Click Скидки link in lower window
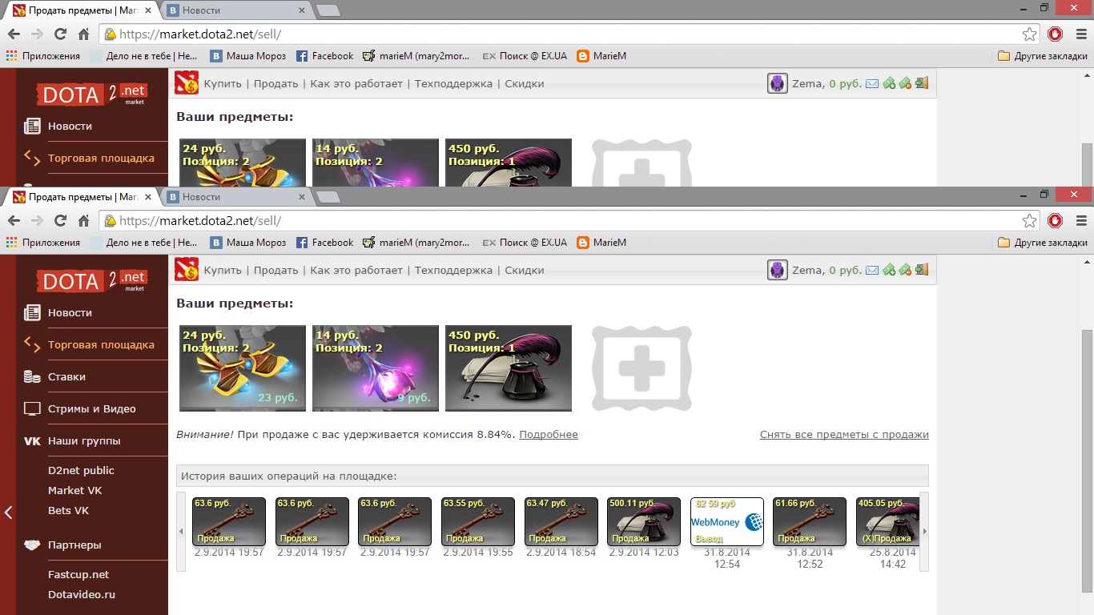The width and height of the screenshot is (1094, 615). [x=524, y=270]
